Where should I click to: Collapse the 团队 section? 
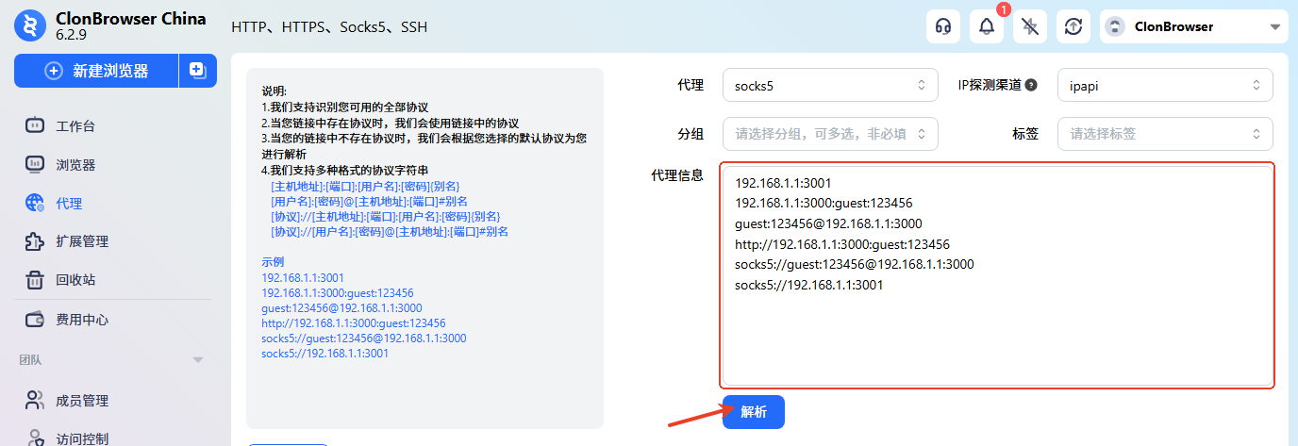tap(198, 359)
